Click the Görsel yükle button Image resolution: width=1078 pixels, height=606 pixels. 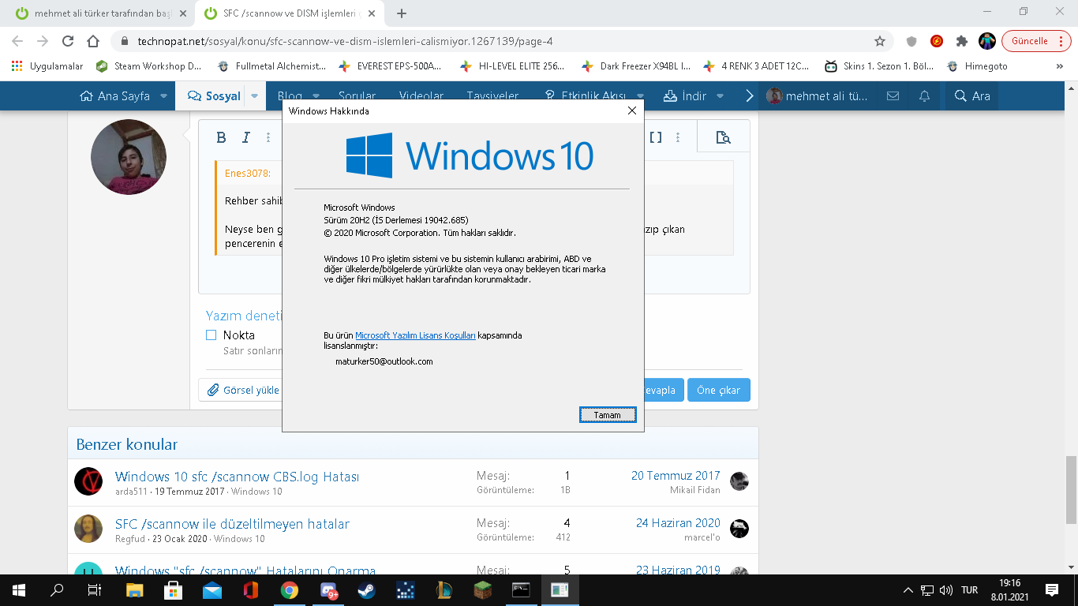tap(243, 390)
